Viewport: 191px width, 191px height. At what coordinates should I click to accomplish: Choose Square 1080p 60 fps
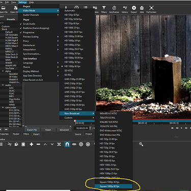point(114,186)
